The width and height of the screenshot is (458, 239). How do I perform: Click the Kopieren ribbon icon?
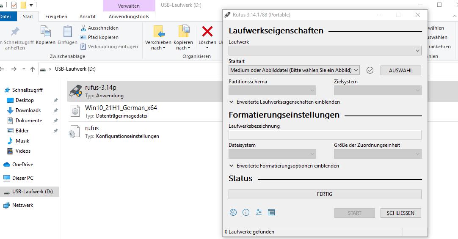click(x=46, y=32)
